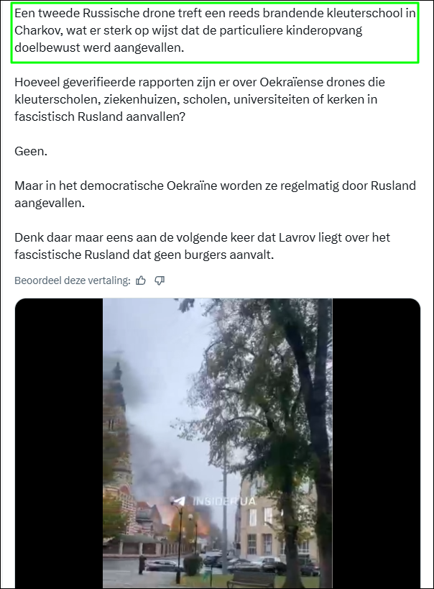Click the word 'Charkov' in the highlighted text

coord(35,30)
